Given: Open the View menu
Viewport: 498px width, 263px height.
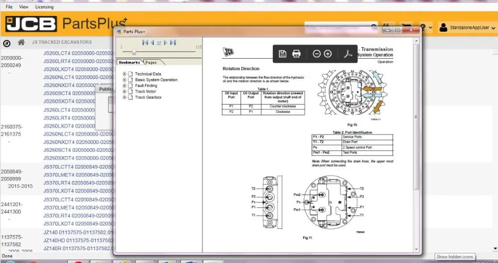Looking at the screenshot, I should pyautogui.click(x=23, y=6).
